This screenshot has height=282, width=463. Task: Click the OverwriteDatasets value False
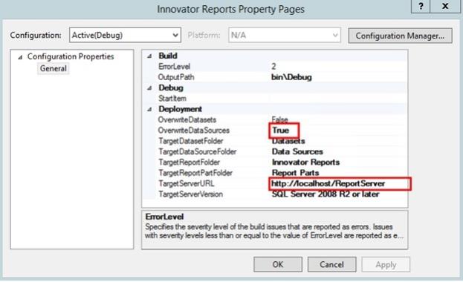(279, 119)
